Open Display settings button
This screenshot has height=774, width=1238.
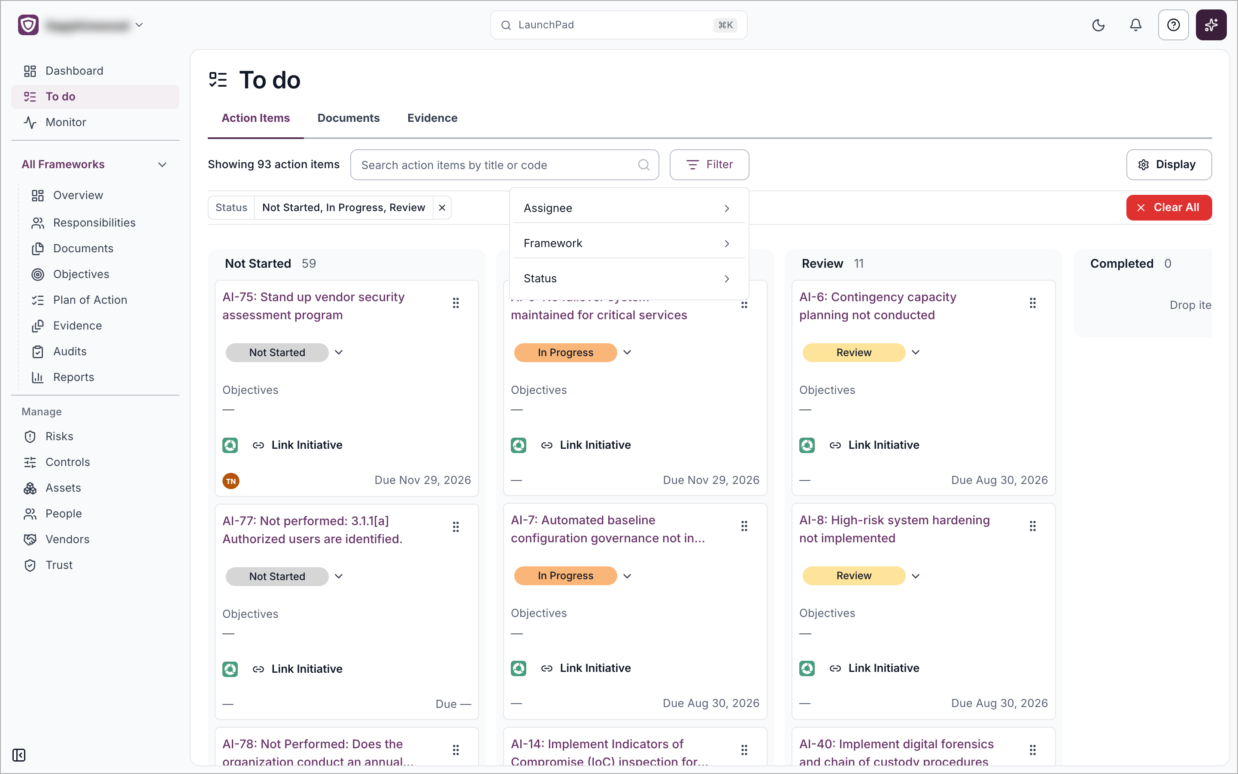pyautogui.click(x=1168, y=164)
